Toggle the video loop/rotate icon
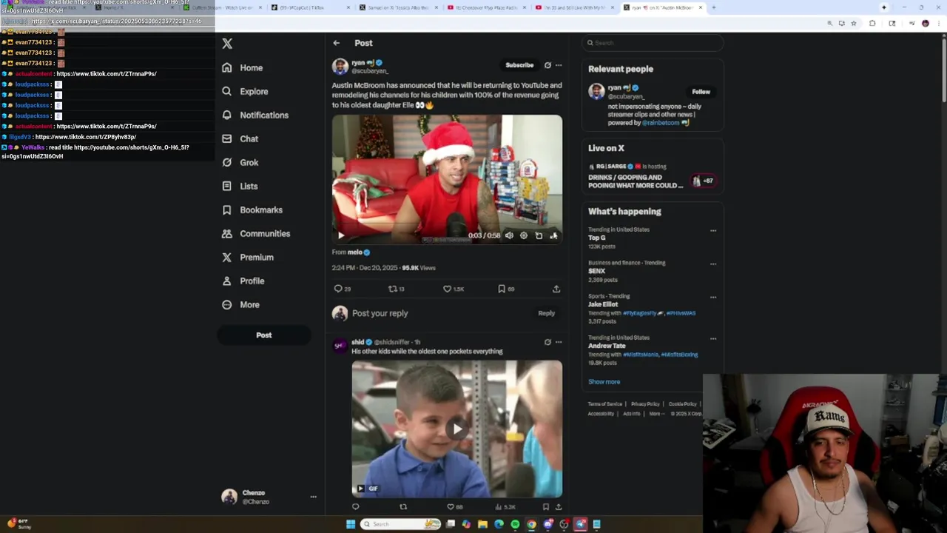 tap(539, 235)
